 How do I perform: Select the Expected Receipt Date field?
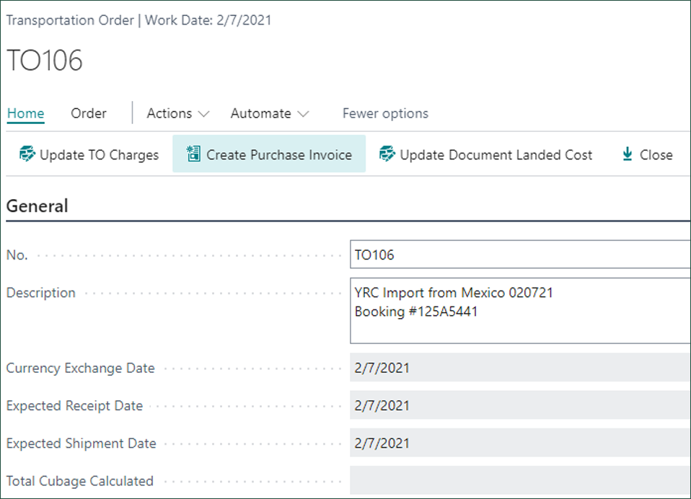click(520, 405)
